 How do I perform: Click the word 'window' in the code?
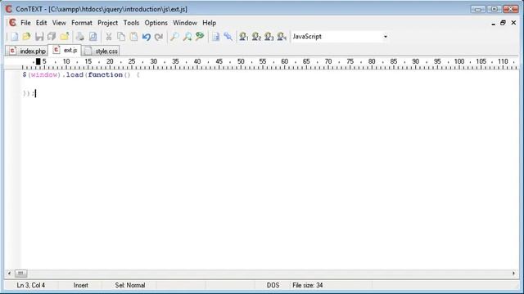tap(44, 74)
